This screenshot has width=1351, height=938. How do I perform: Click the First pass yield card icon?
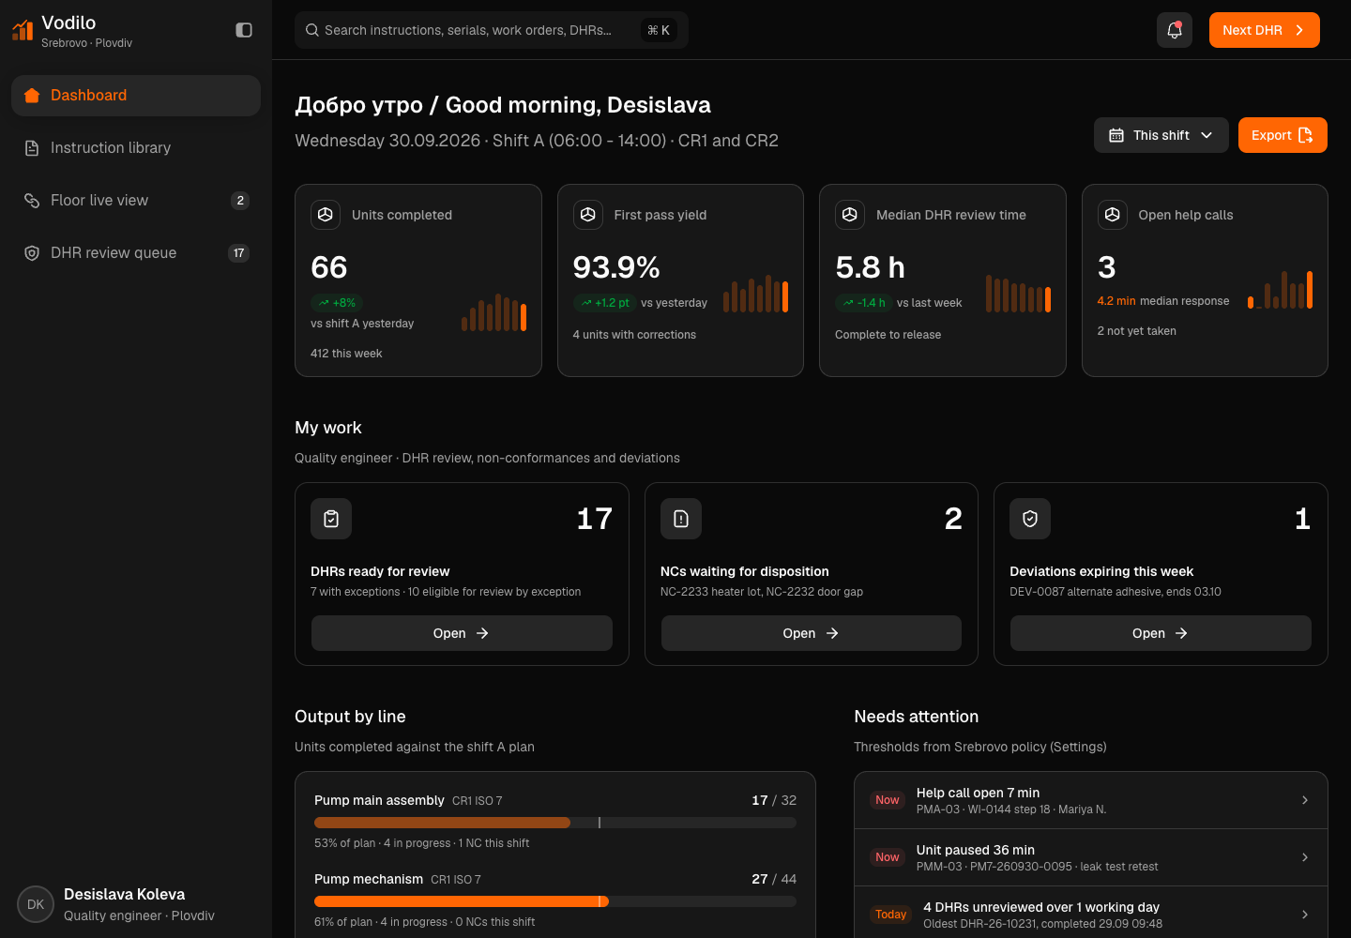pyautogui.click(x=588, y=215)
